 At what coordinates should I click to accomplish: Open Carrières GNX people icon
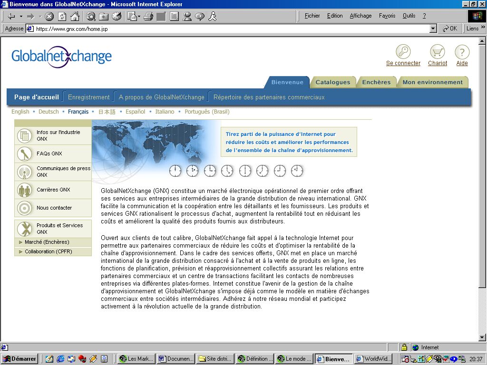click(x=25, y=190)
